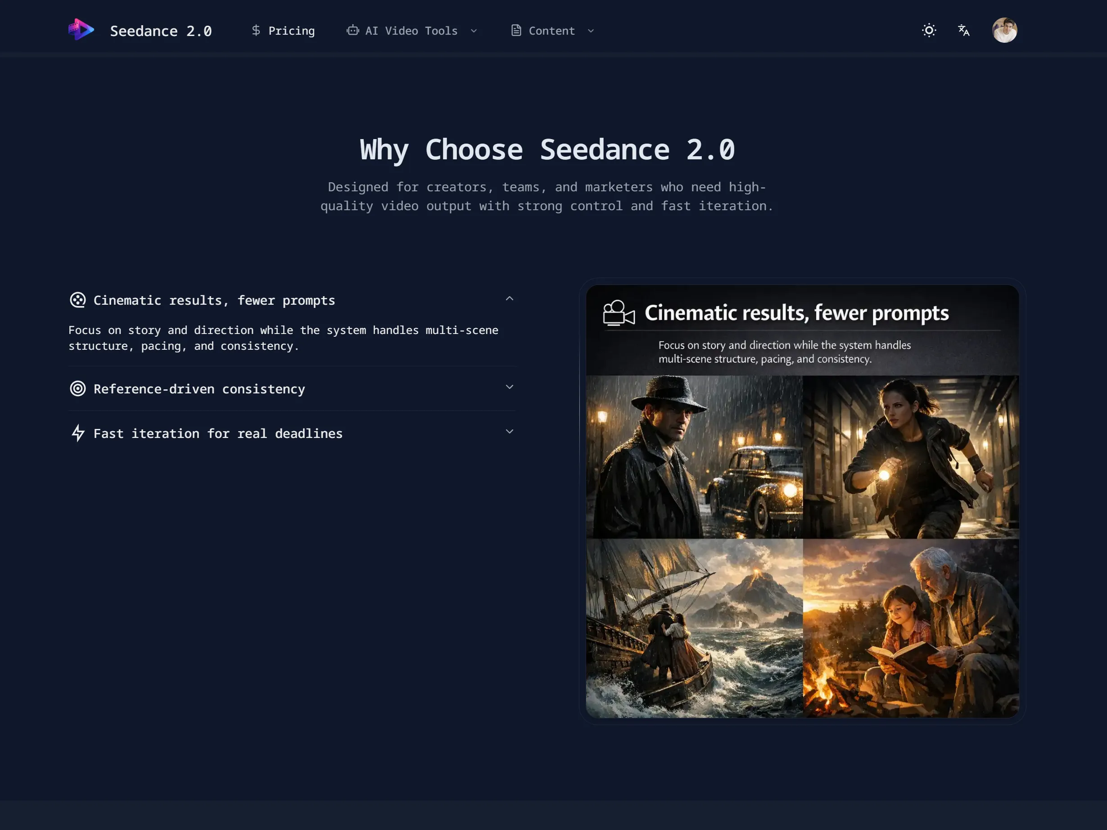Expand the Fast iteration section chevron
Screen dimensions: 1107x830
(x=510, y=432)
